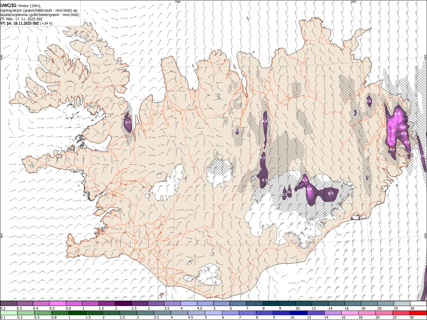Screen dimensions: 427x320
Task: Click the '0.1' label under the lower colour bar
Action: [x=3, y=318]
